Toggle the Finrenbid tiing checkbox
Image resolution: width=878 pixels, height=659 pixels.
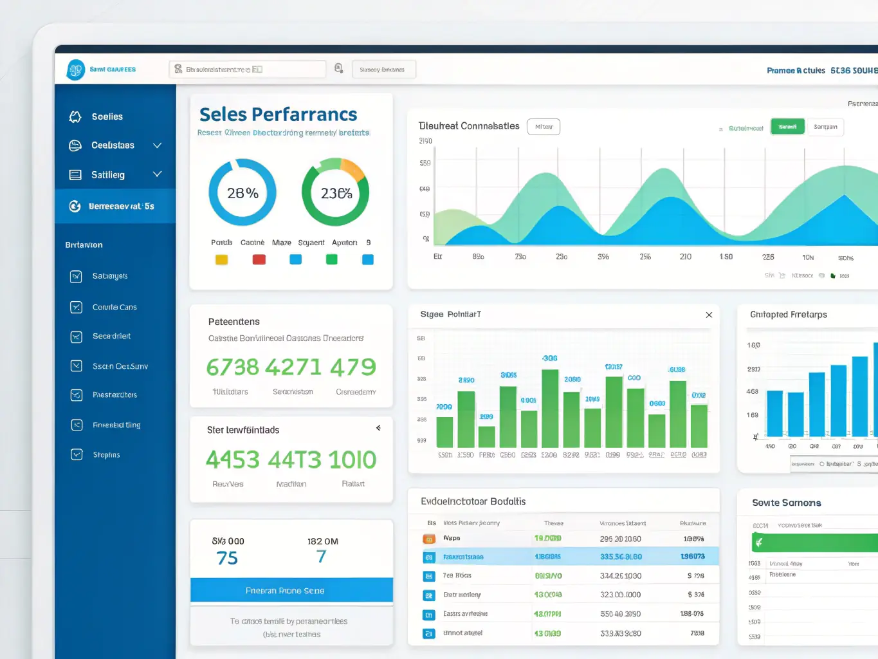[x=76, y=425]
